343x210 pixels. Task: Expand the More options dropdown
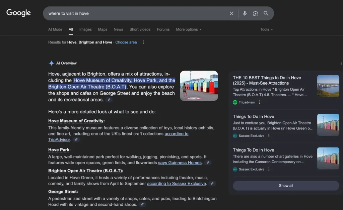(x=189, y=29)
